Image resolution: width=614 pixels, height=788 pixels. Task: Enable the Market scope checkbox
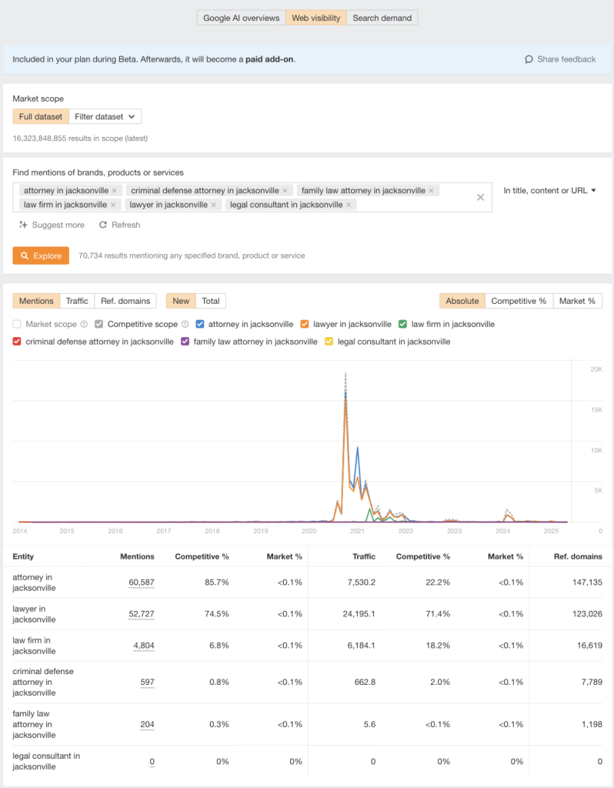(x=18, y=324)
